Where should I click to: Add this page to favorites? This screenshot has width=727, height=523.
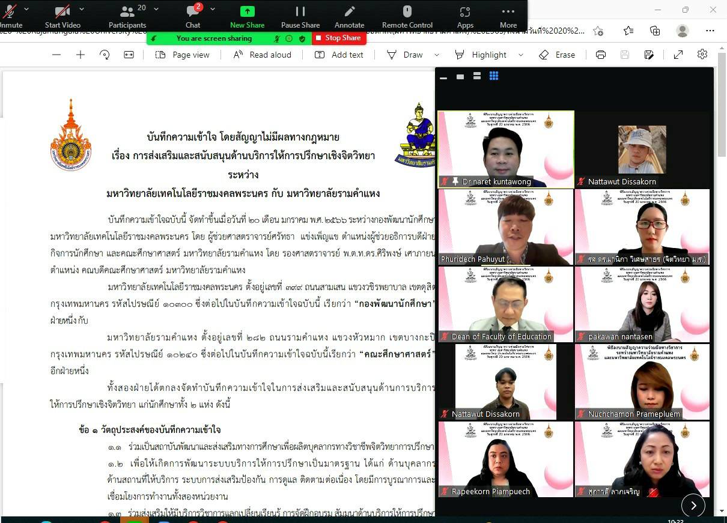point(598,31)
